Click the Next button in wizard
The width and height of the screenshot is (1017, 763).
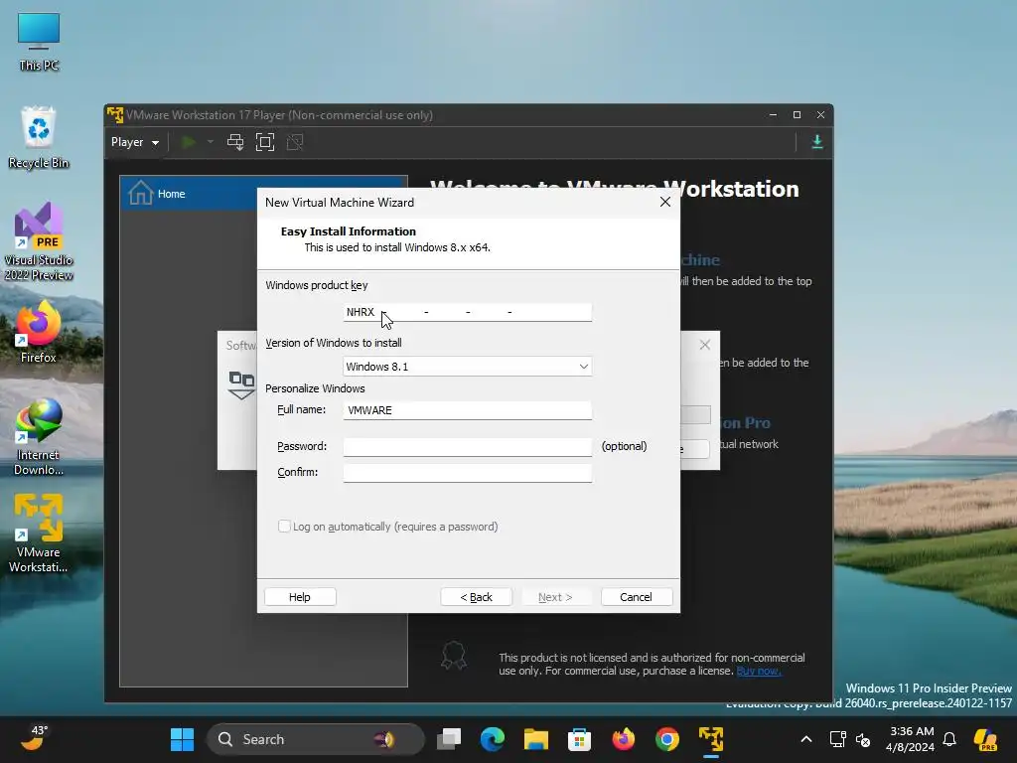coord(555,597)
